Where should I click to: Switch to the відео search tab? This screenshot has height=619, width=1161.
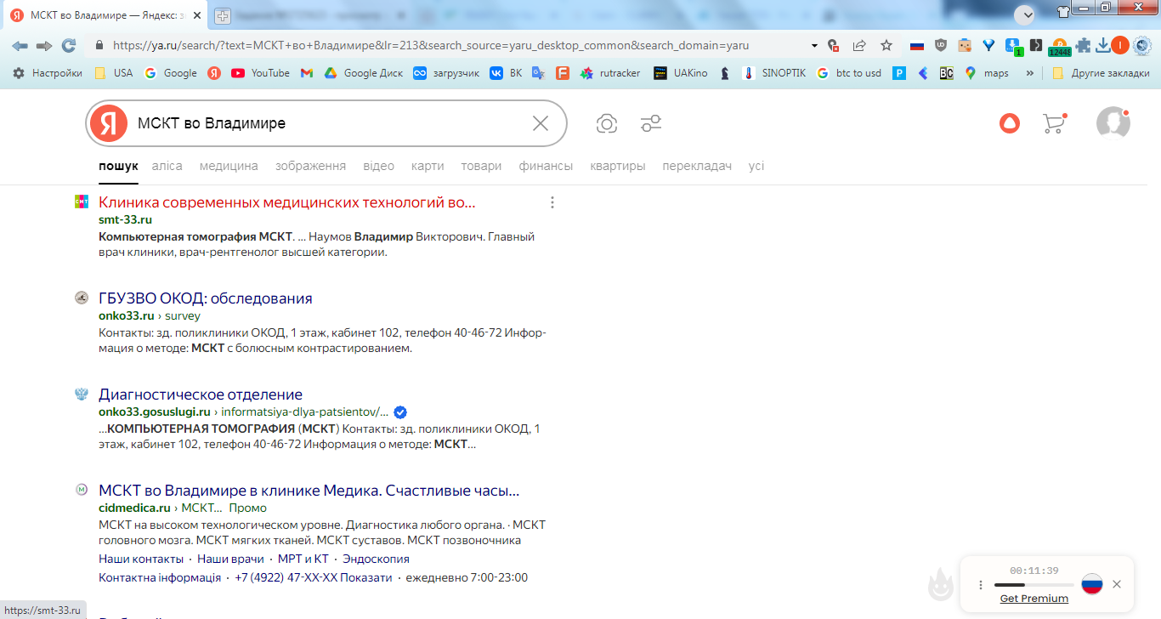tap(378, 166)
